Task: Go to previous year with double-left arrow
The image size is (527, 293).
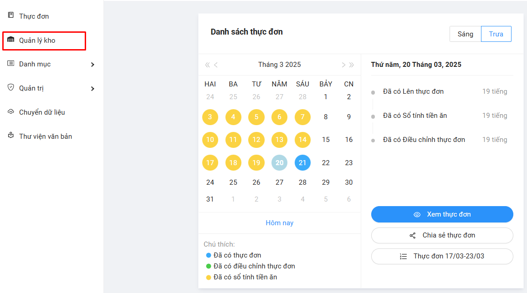Action: click(x=208, y=65)
